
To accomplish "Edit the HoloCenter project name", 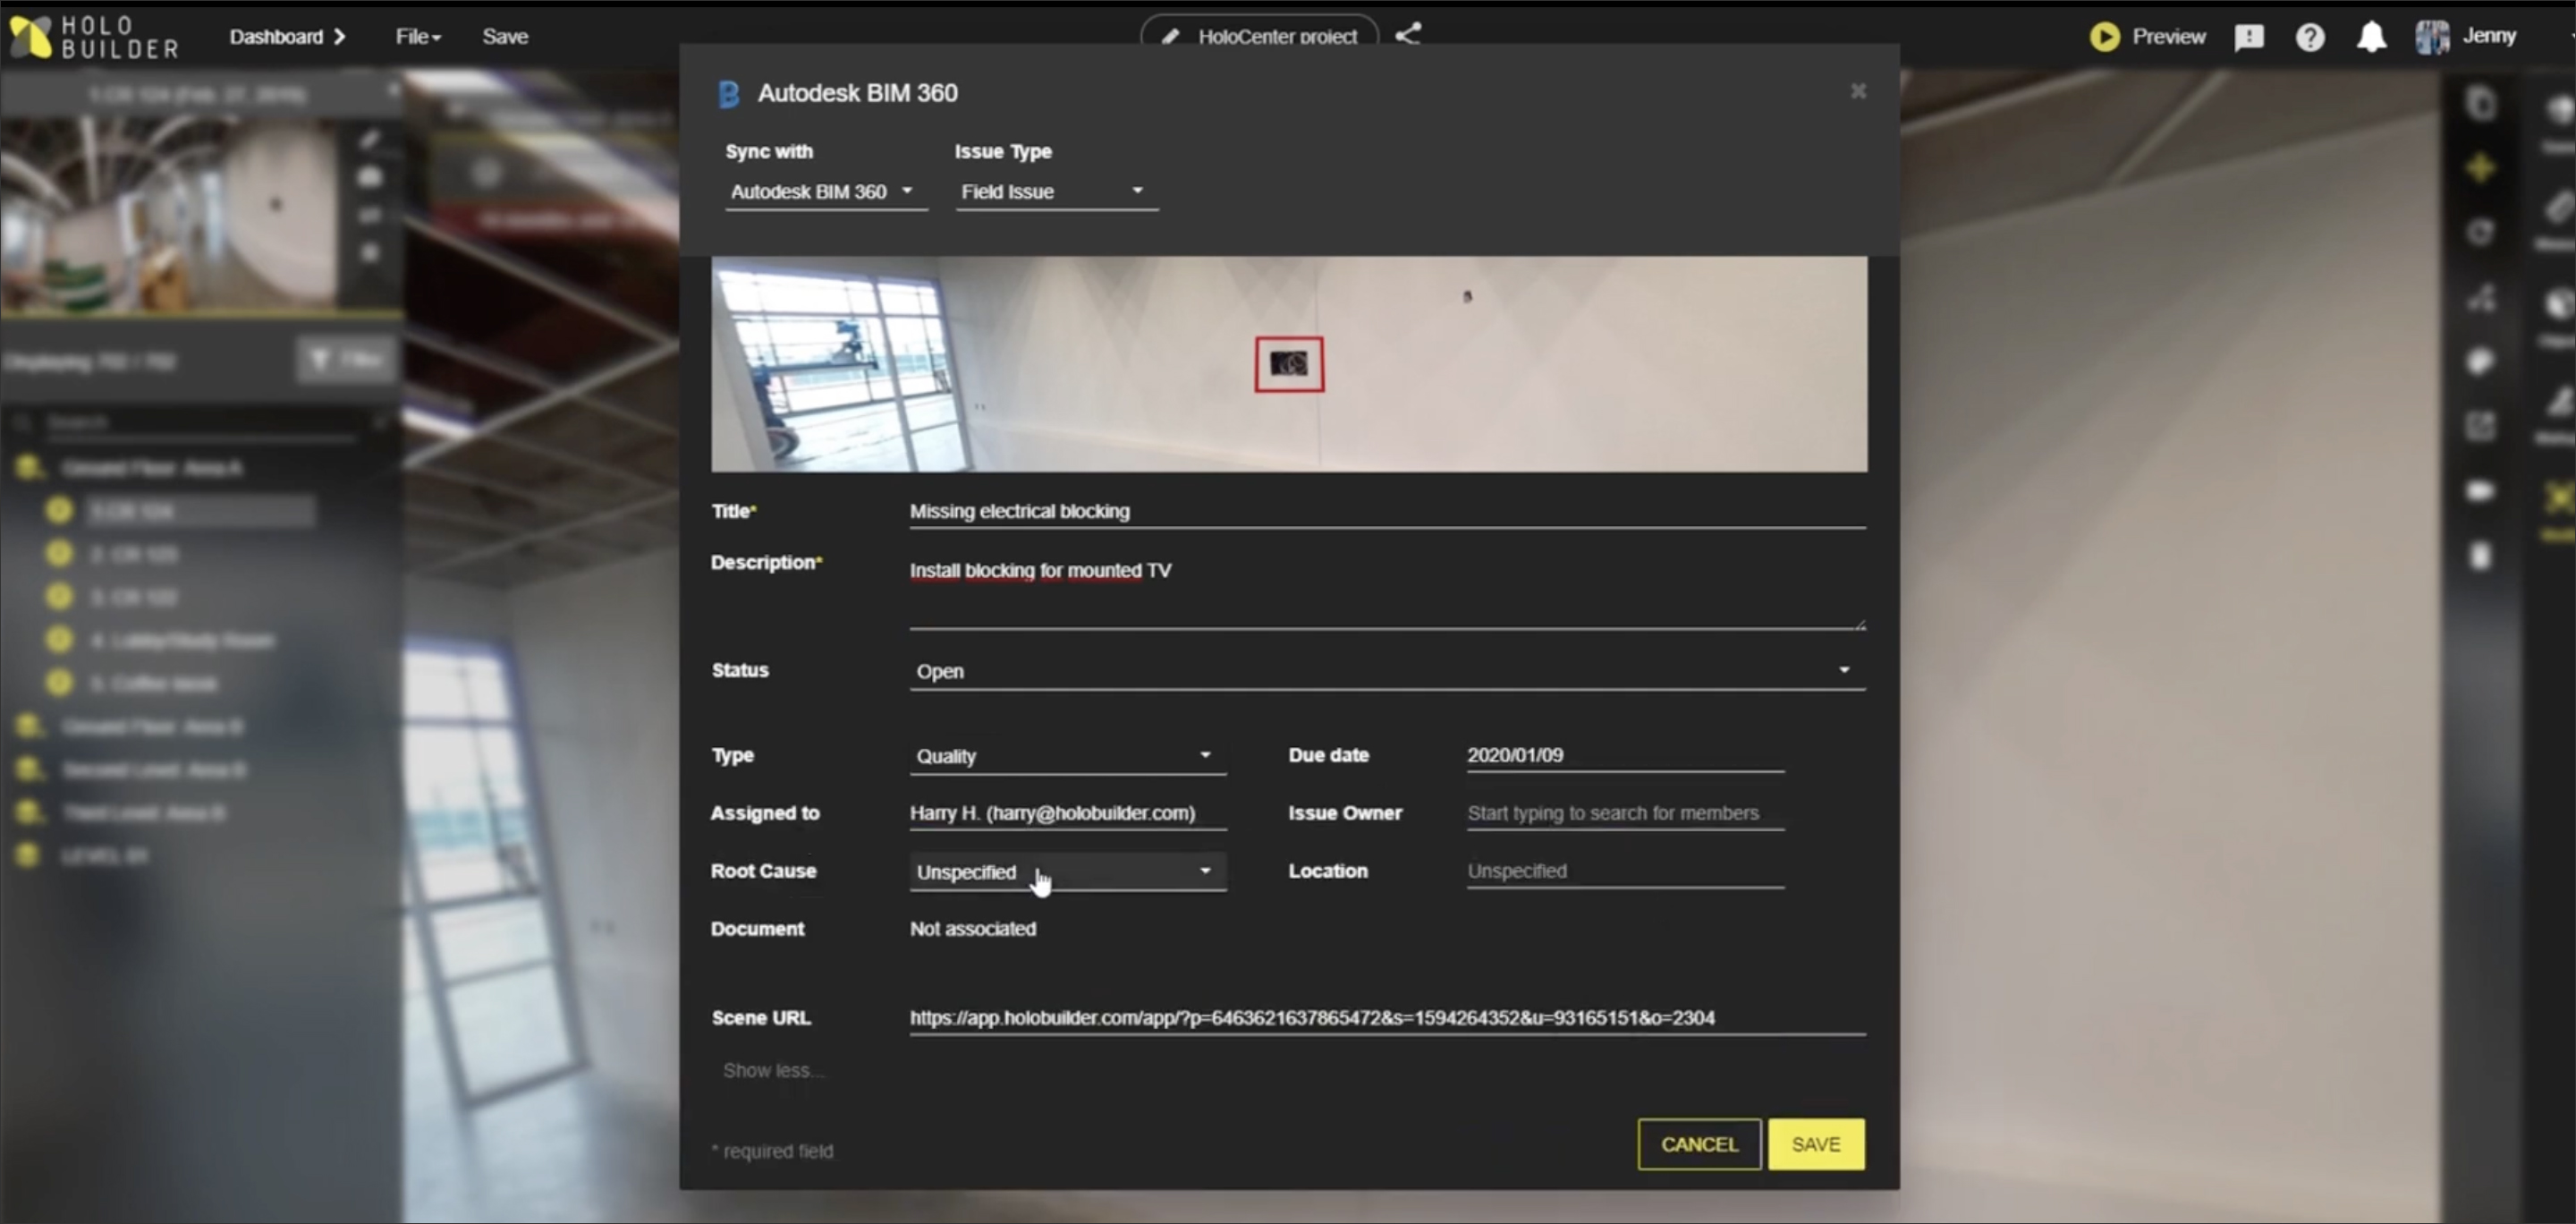I will 1259,36.
